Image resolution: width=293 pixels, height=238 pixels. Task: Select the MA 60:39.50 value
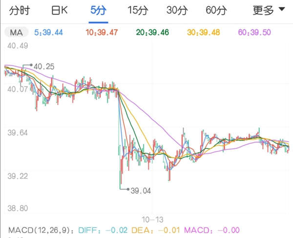254,33
